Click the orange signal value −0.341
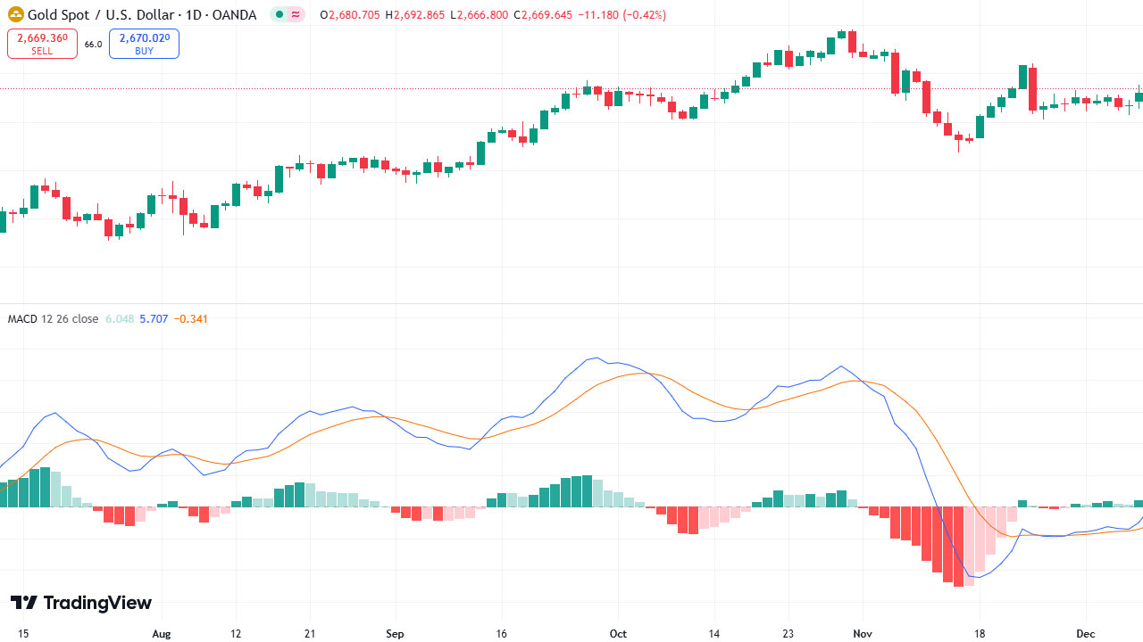Screen dimensions: 1143x642 pyautogui.click(x=190, y=318)
